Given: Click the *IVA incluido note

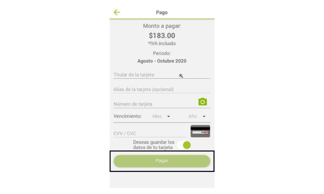Looking at the screenshot, I should pos(162,44).
